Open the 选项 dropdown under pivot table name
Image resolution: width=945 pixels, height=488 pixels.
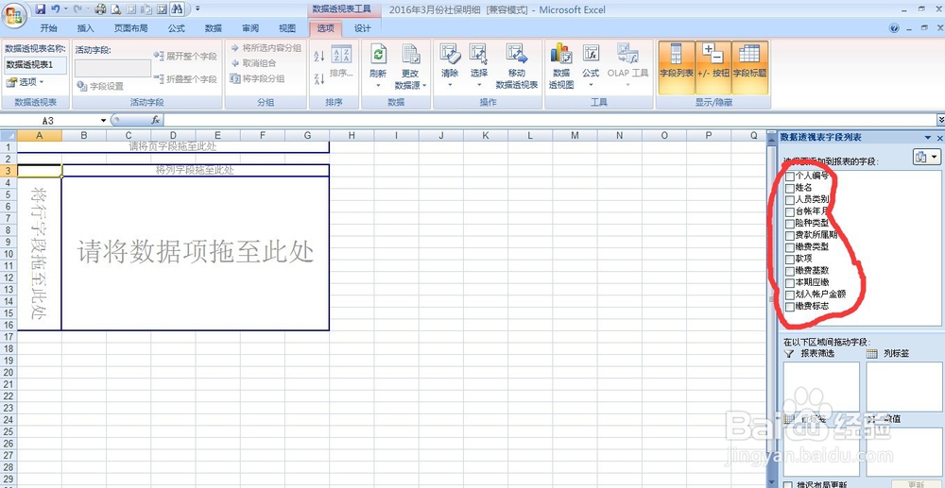pos(26,82)
